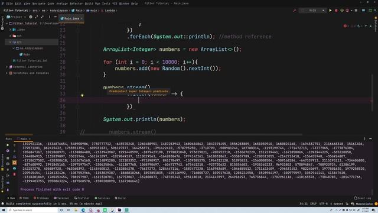Viewport: 378px width, 213px height.
Task: Open the Project view selector dropdown
Action: [17, 17]
